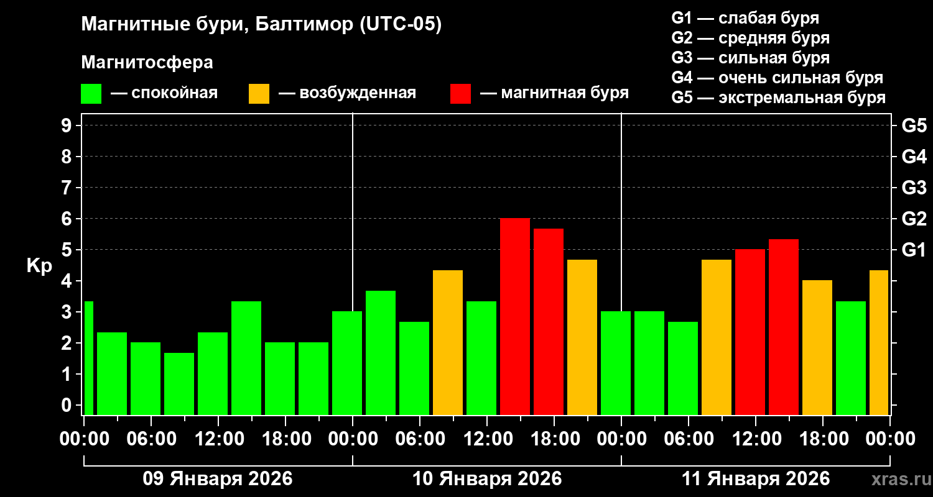Click the 'G3' label on the right axis

coord(914,188)
